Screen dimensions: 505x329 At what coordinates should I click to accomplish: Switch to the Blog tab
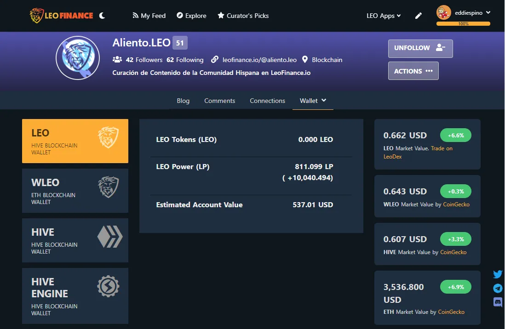pyautogui.click(x=183, y=101)
